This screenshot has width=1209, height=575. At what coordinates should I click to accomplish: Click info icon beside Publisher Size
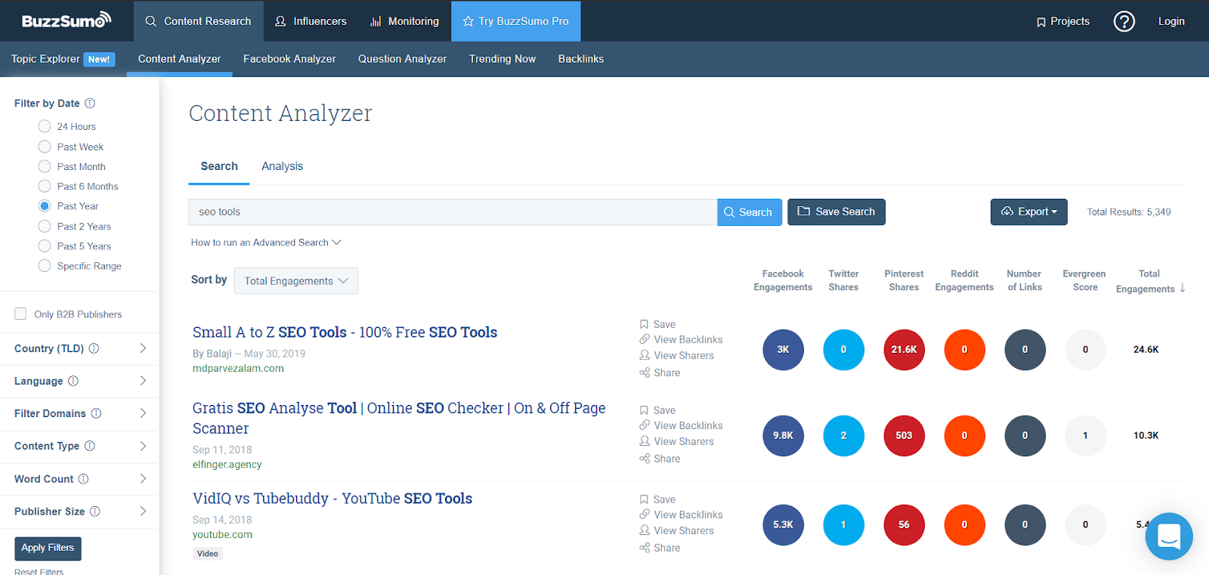(x=95, y=512)
